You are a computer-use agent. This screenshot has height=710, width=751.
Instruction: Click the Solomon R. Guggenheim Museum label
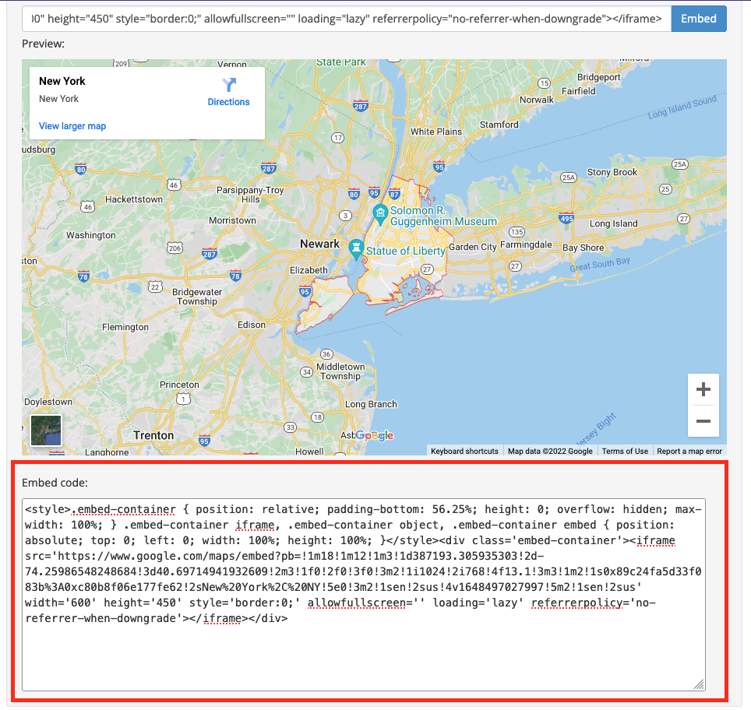click(443, 216)
